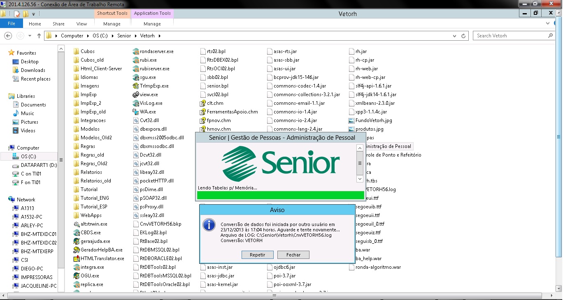The height and width of the screenshot is (300, 563).
Task: Select the rubi.exe application icon
Action: [136, 60]
